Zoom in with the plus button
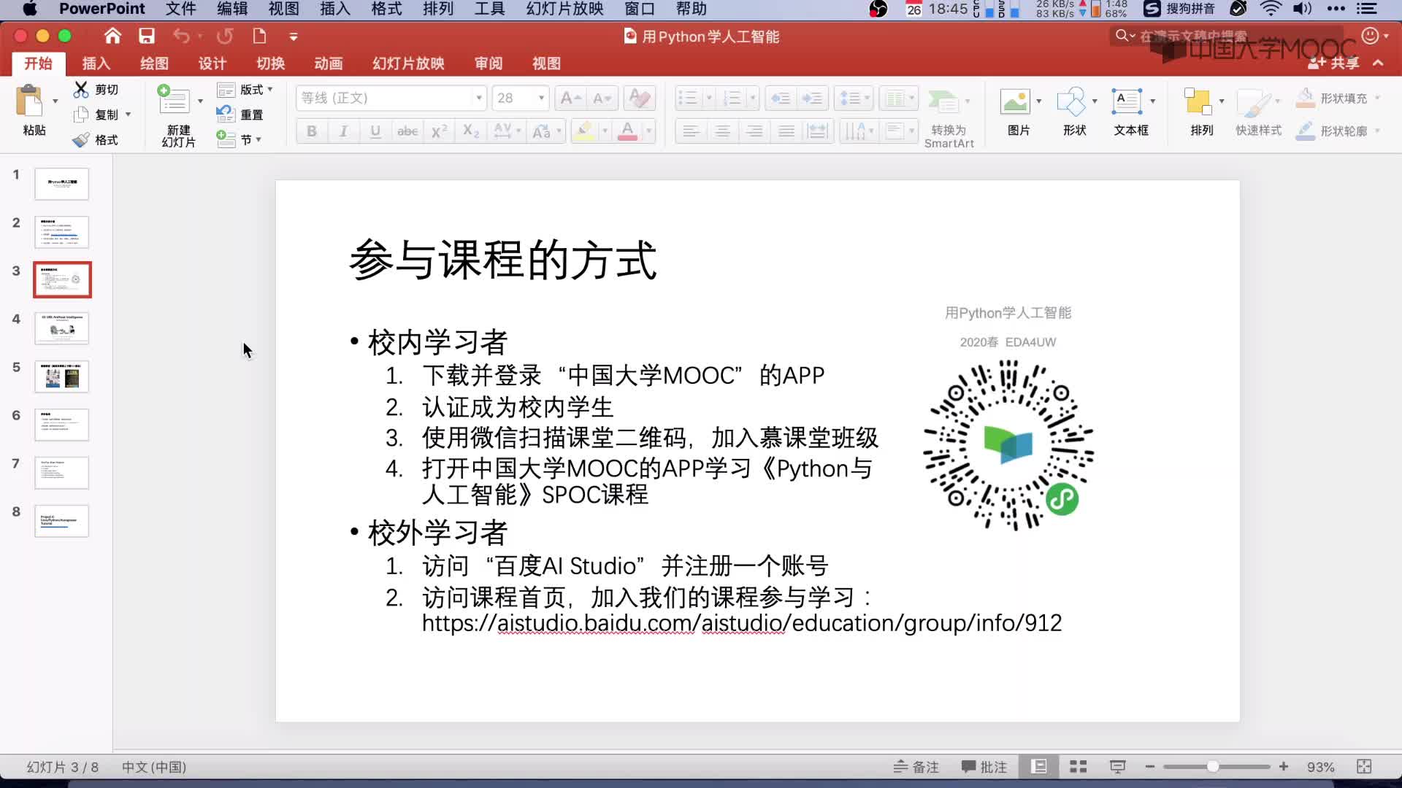The height and width of the screenshot is (788, 1402). tap(1284, 767)
